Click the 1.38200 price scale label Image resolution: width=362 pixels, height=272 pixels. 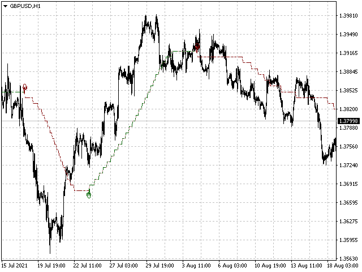coord(348,109)
